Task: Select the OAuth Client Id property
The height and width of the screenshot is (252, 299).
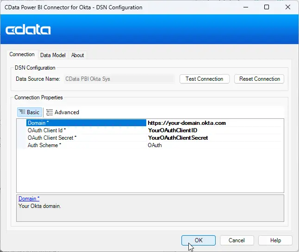Action: [x=86, y=130]
